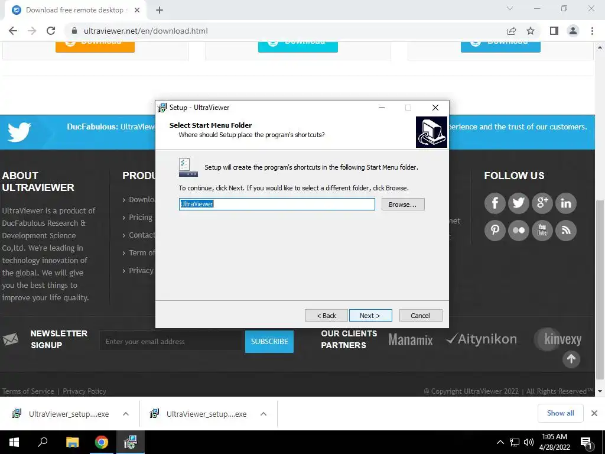Viewport: 605px width, 454px height.
Task: Open Windows taskbar search
Action: coord(43,442)
